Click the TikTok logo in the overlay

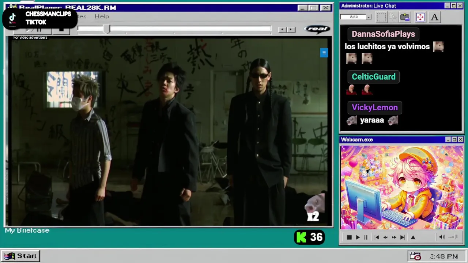click(12, 18)
